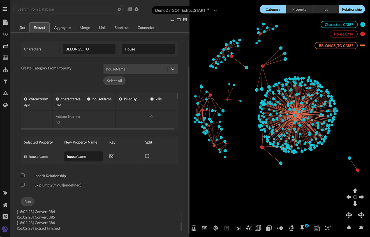This screenshot has width=370, height=237.
Task: Click the red House color swatch
Action: click(362, 34)
